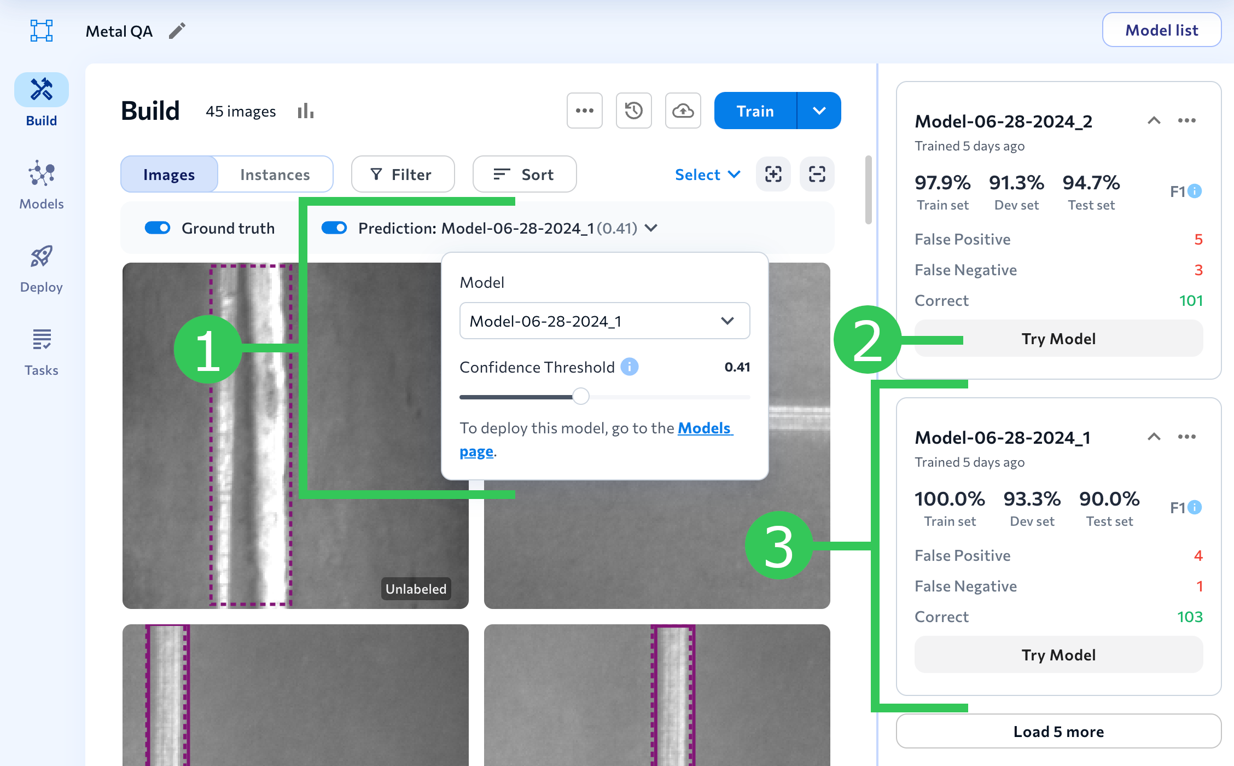This screenshot has width=1234, height=766.
Task: Try Model for Model-06-28-2024_1
Action: pos(1058,655)
